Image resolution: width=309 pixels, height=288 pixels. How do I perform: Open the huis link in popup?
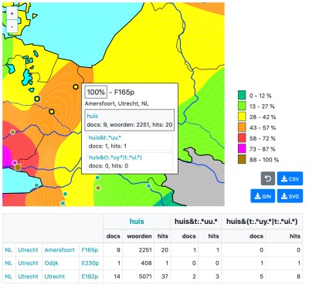point(93,116)
